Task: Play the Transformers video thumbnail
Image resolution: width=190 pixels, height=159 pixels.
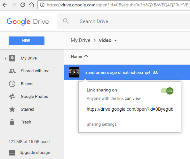Action: click(74, 72)
